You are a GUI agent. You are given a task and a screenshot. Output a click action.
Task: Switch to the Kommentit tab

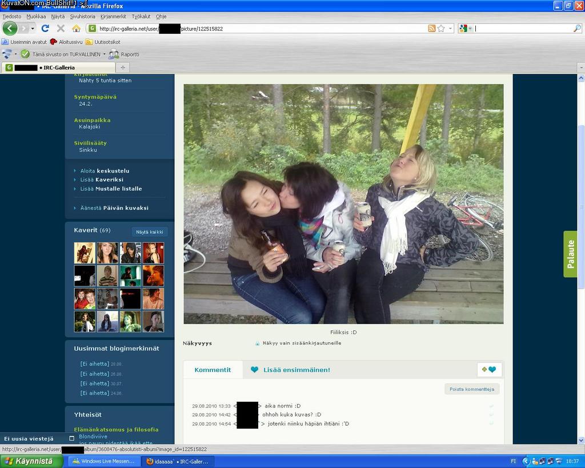[x=213, y=370]
